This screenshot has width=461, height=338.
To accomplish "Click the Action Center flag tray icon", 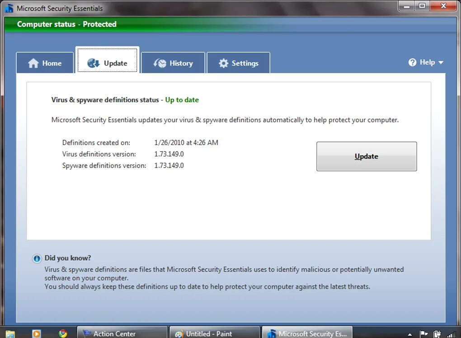I will pos(423,334).
